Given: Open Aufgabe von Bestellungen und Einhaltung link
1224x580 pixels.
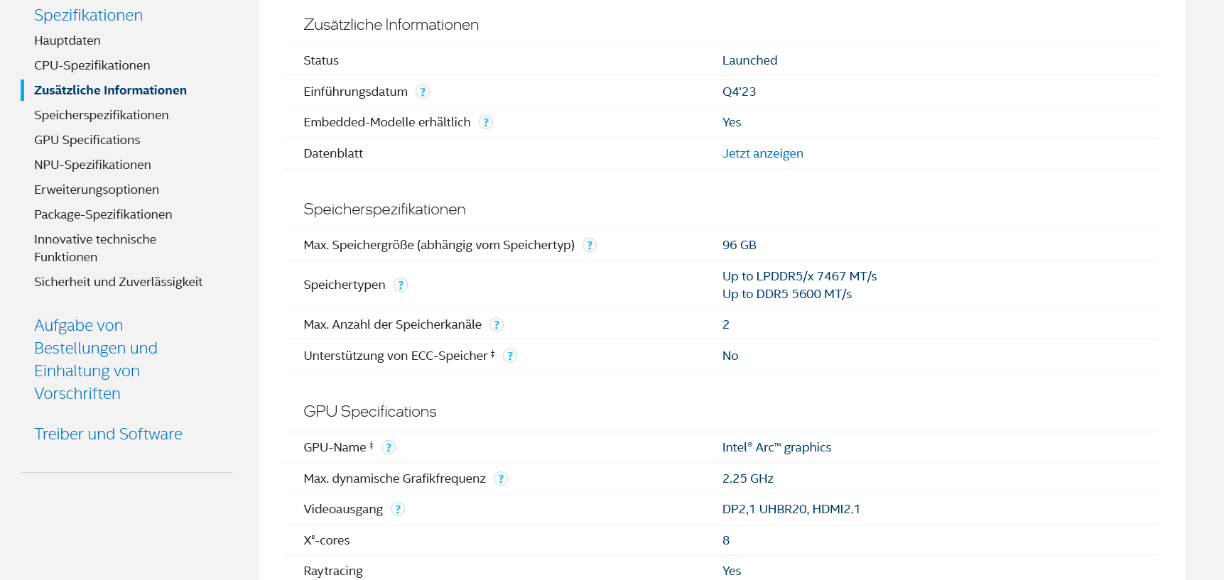Looking at the screenshot, I should 96,359.
